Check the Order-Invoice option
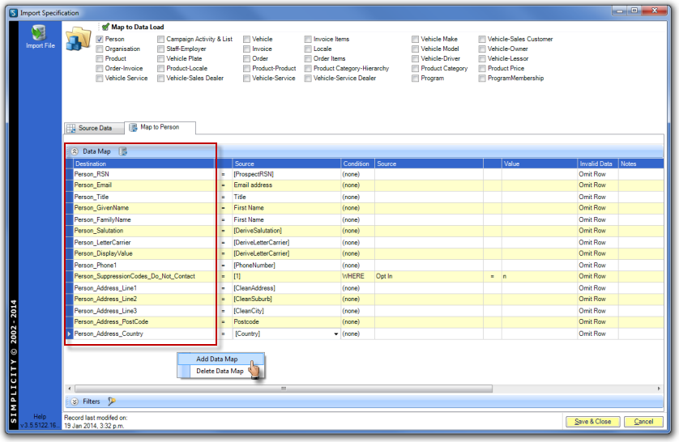 (x=100, y=68)
